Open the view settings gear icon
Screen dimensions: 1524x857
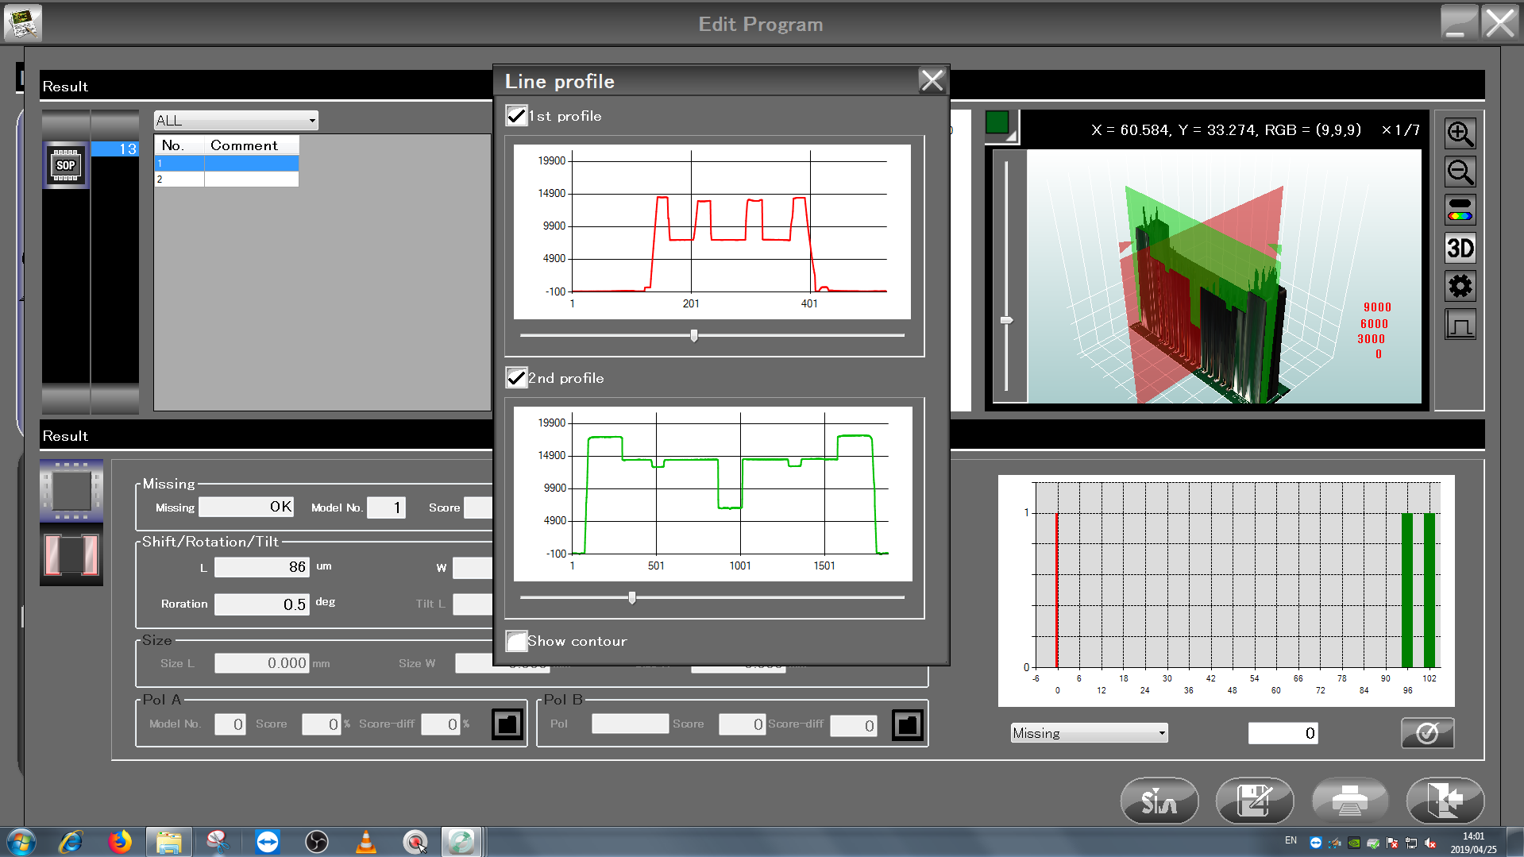[x=1460, y=286]
